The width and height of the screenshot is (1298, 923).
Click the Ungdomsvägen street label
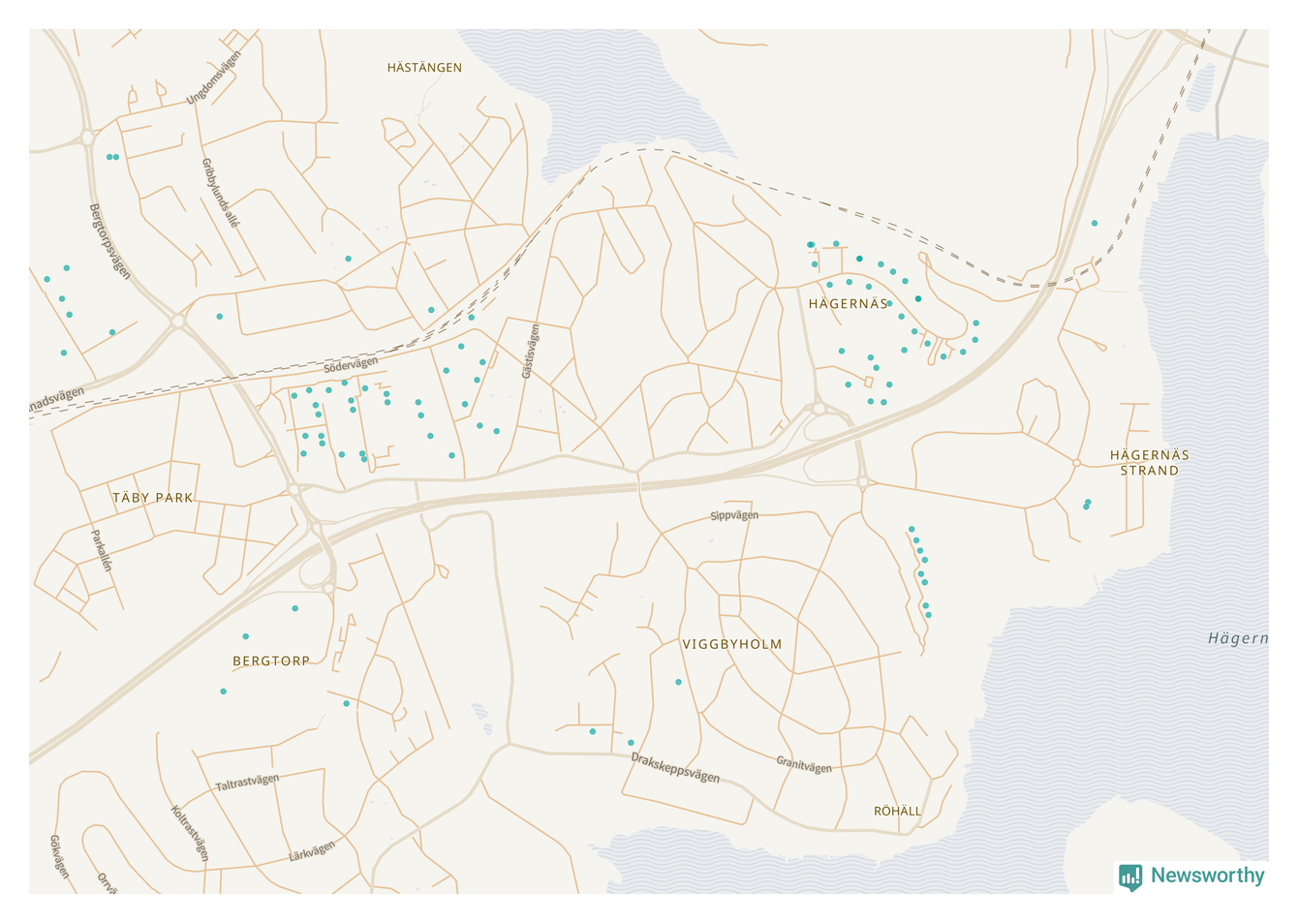213,77
